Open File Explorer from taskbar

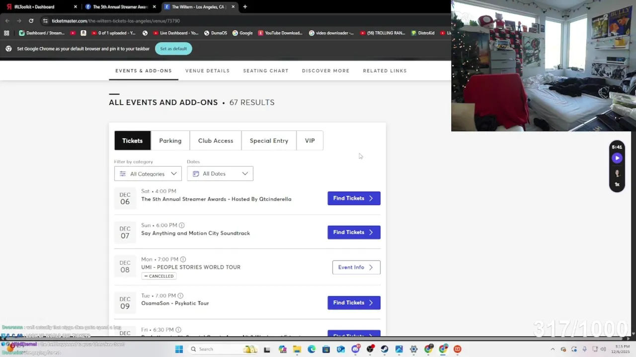[297, 349]
